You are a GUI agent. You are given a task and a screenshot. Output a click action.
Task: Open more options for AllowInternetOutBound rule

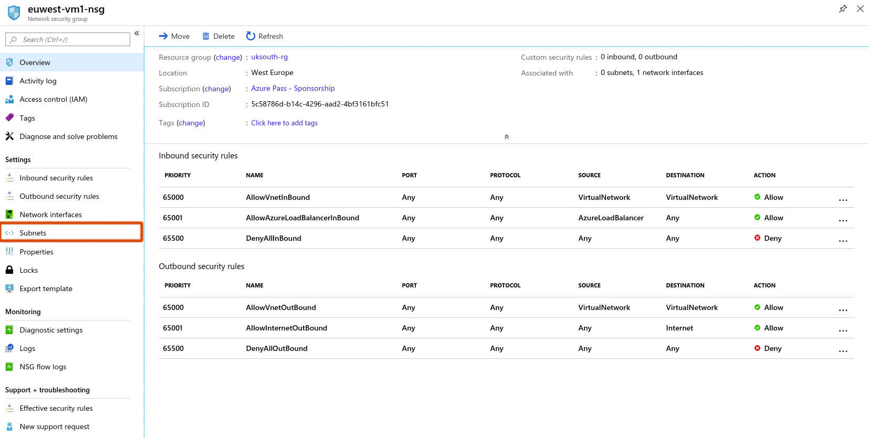843,330
